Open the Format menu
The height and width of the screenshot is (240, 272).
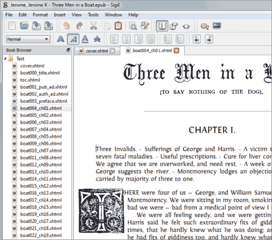point(40,15)
